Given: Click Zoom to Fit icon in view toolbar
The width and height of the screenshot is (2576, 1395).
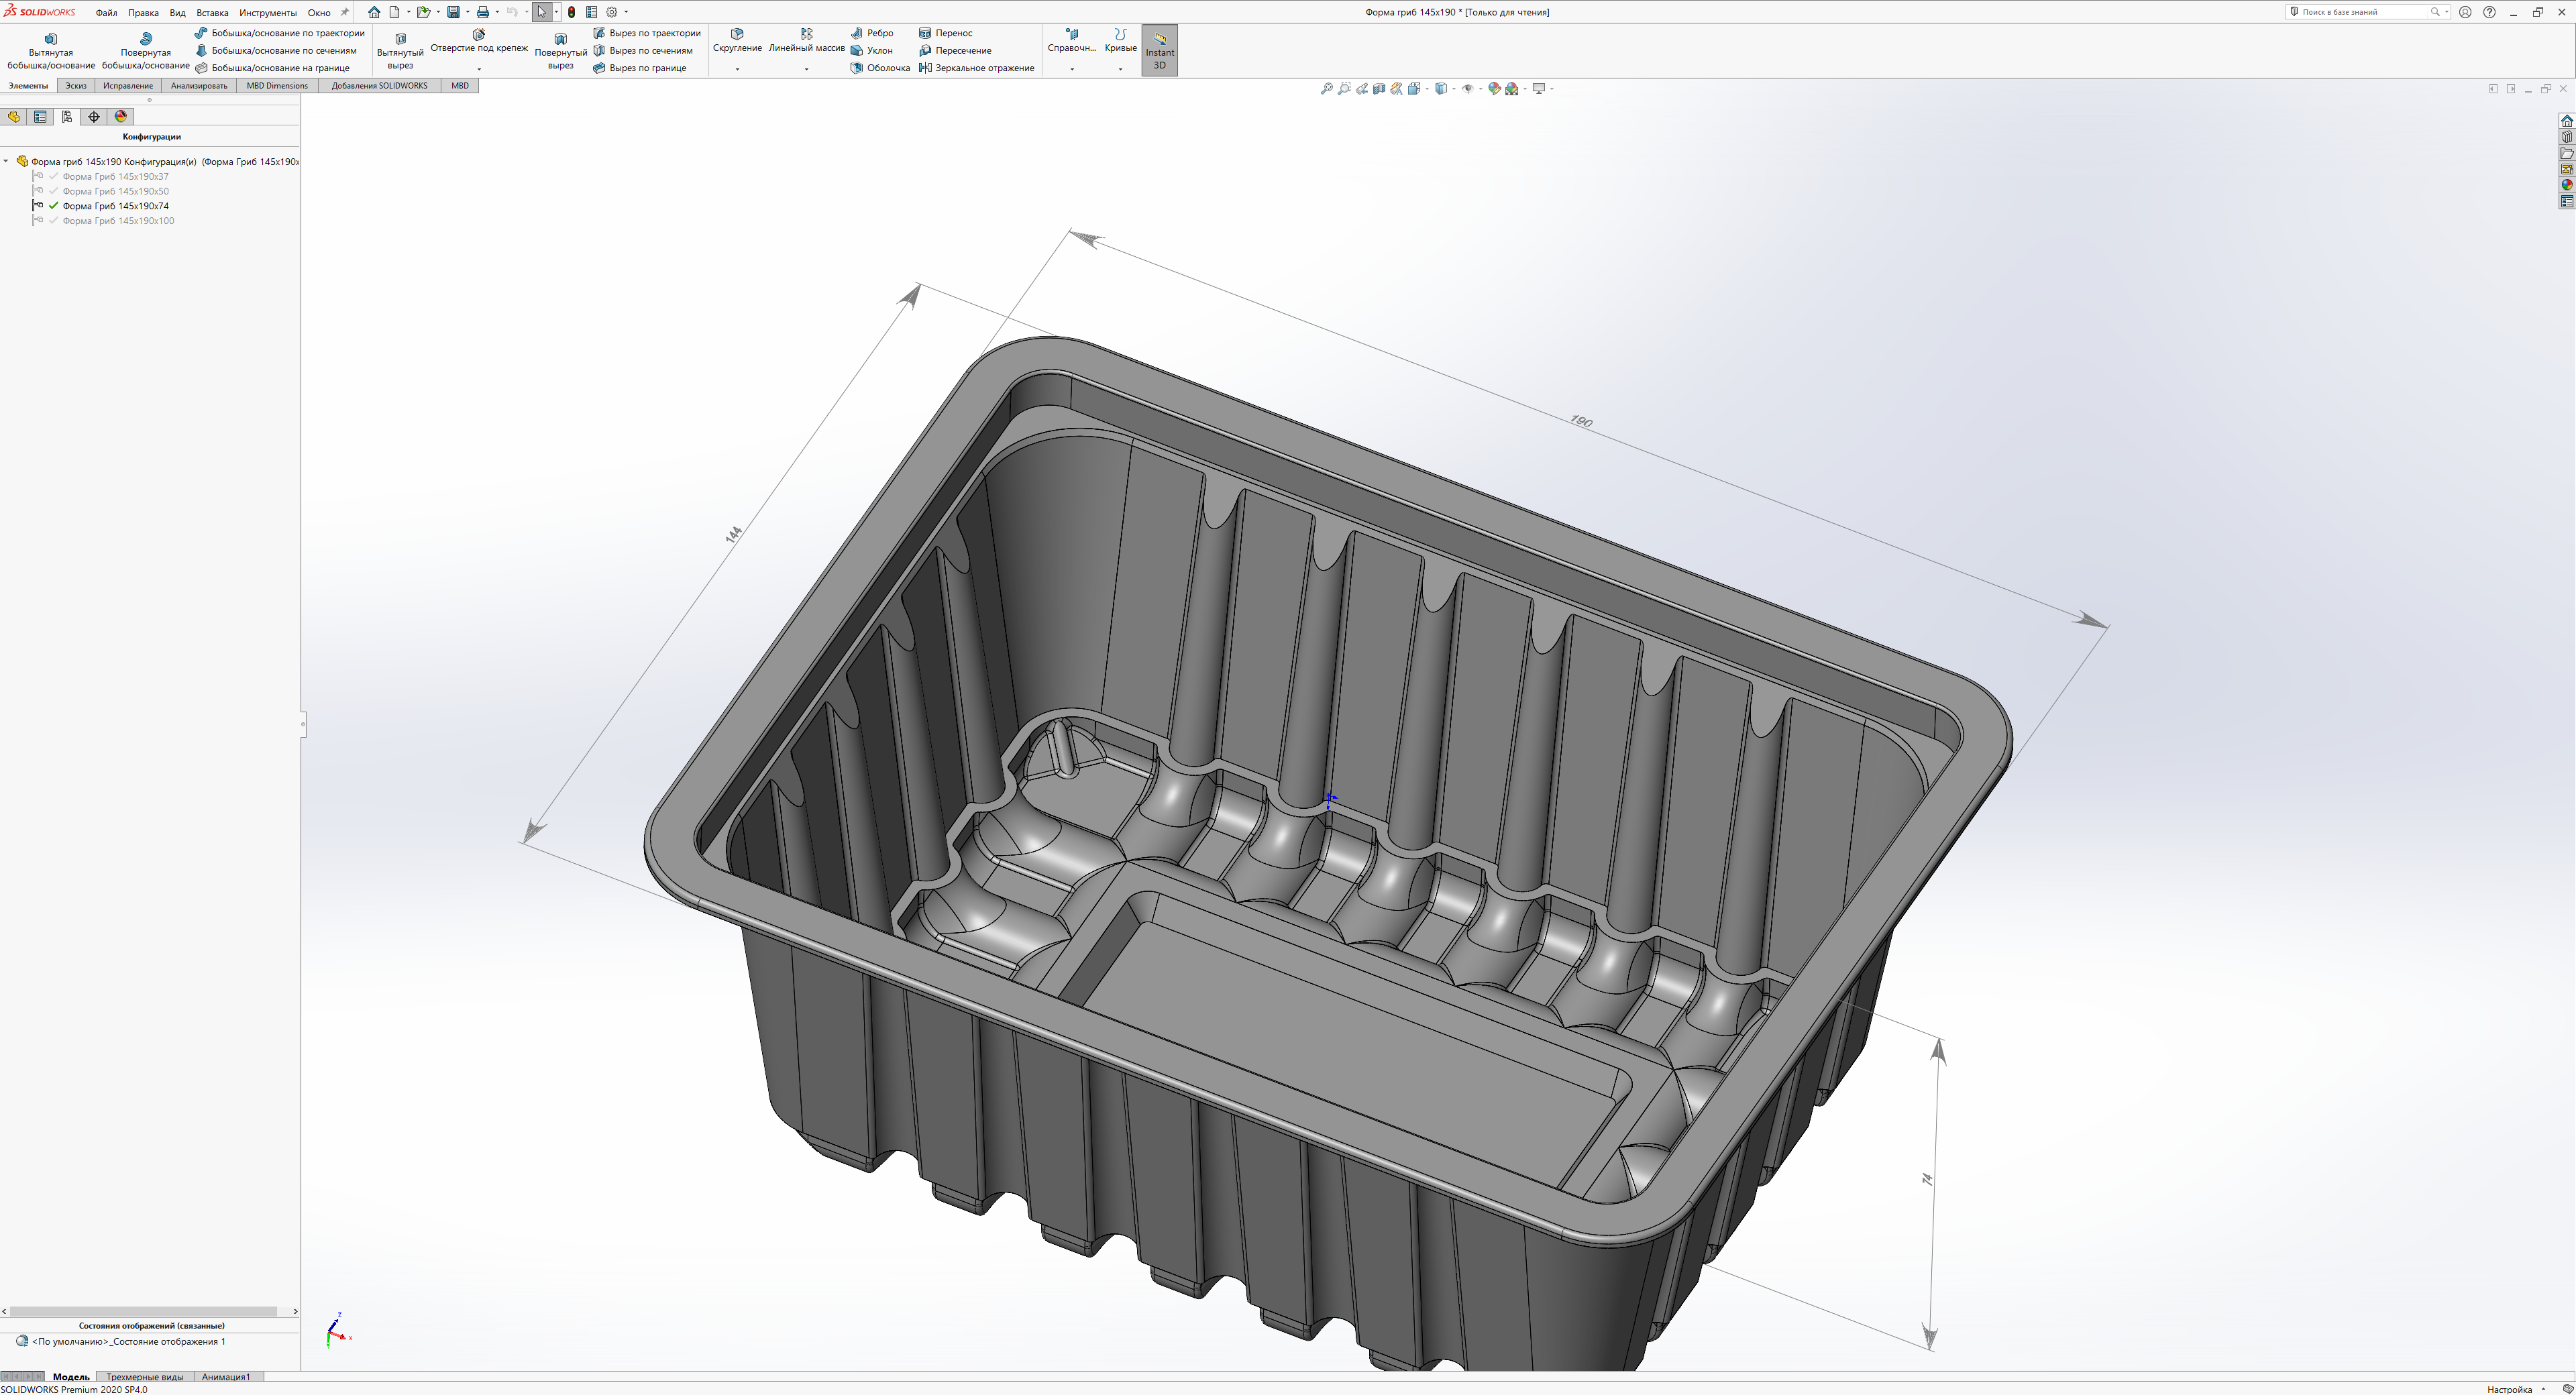Looking at the screenshot, I should (1327, 89).
